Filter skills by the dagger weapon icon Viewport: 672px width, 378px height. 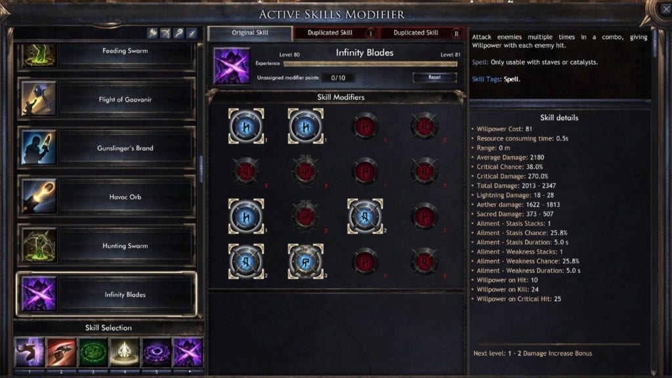192,33
